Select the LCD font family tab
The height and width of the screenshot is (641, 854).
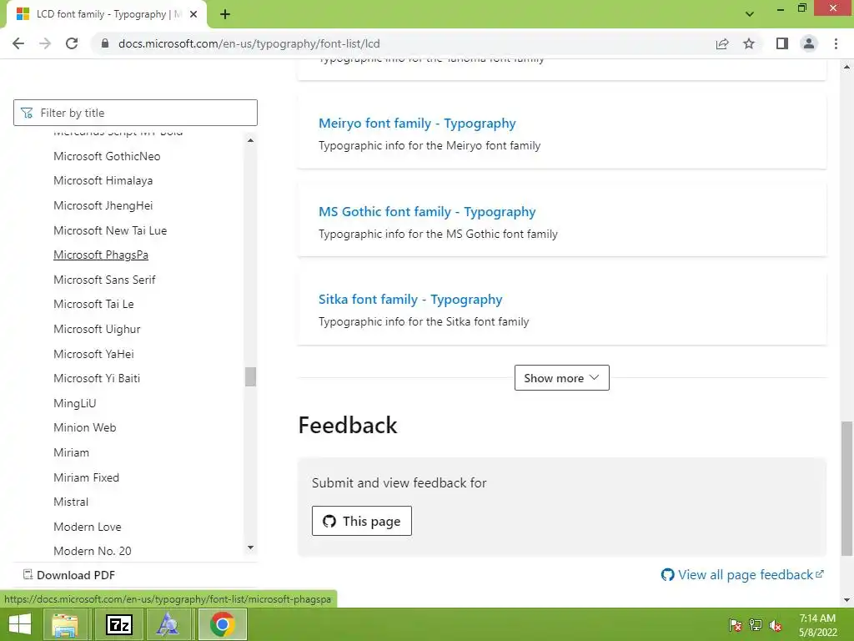[x=107, y=14]
